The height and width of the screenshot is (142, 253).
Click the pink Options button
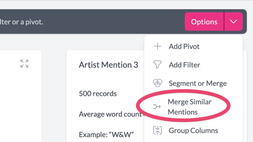coord(204,22)
